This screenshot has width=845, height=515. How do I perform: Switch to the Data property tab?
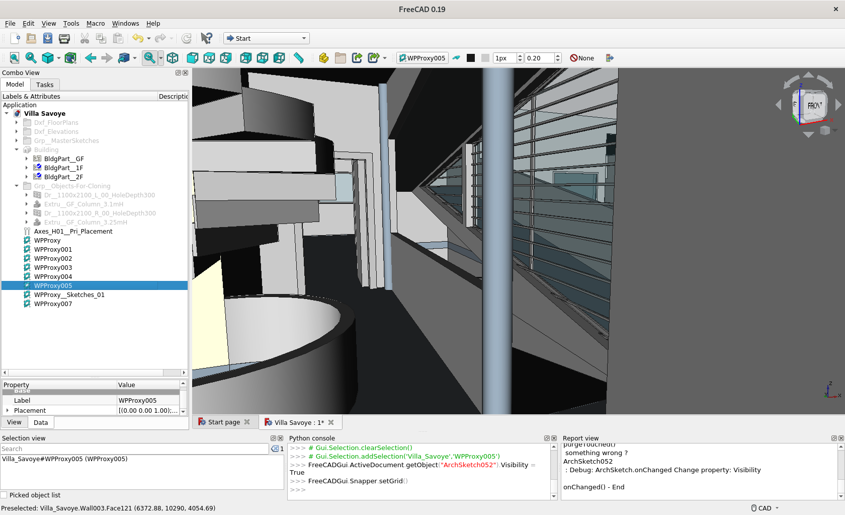coord(41,422)
